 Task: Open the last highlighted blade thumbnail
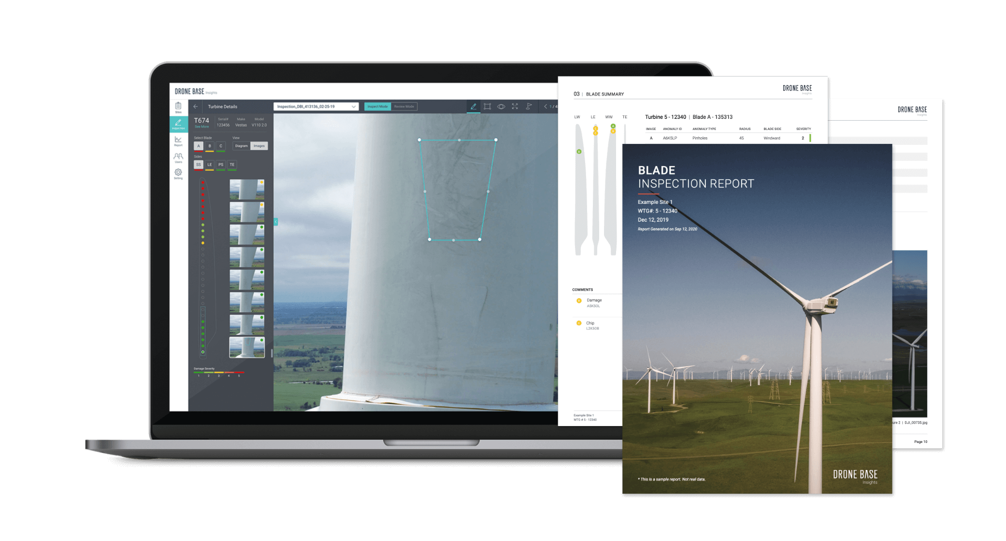(247, 347)
